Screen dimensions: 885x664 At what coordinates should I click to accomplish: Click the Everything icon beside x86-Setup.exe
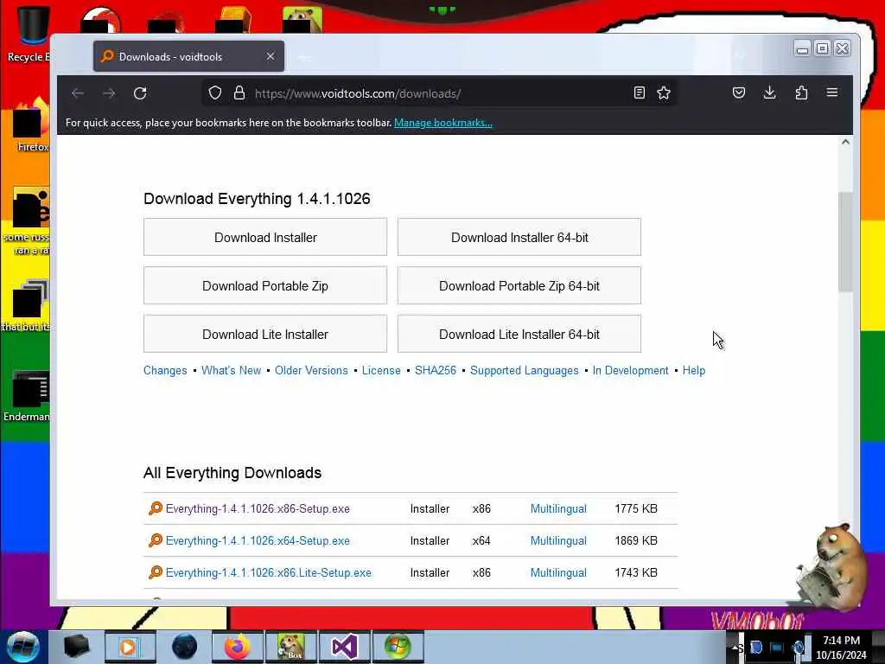pyautogui.click(x=156, y=508)
